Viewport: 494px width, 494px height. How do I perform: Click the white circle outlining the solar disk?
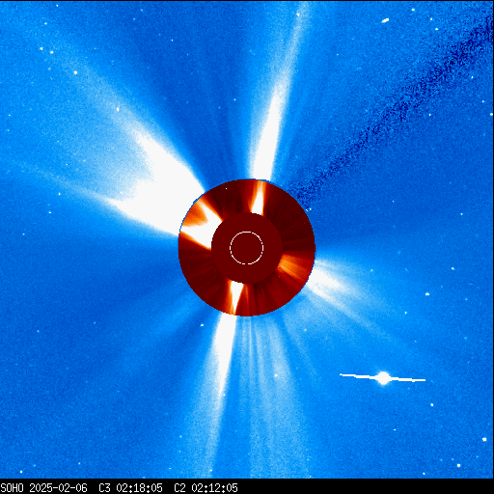pos(247,248)
